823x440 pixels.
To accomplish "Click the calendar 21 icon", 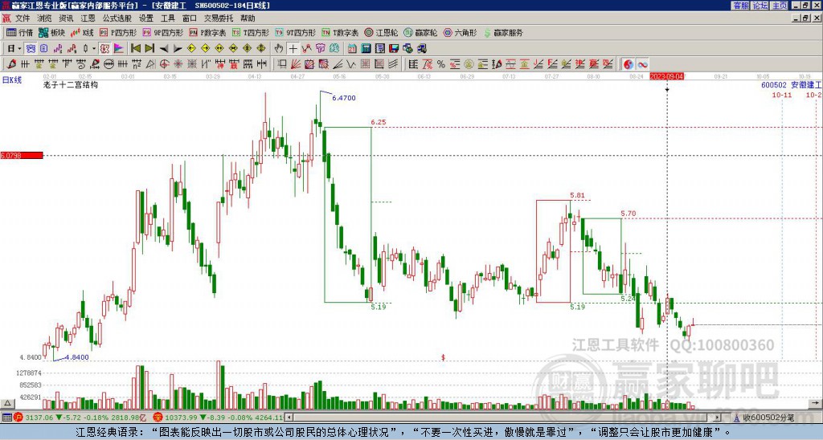I will pos(352,48).
